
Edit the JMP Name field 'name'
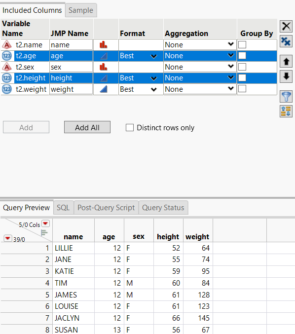tap(71, 45)
